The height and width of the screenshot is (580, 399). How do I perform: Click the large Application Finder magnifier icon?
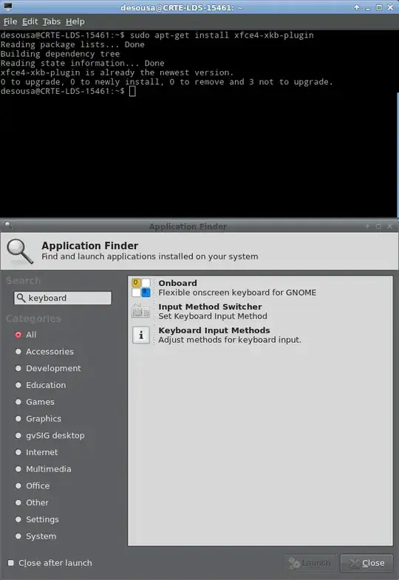pyautogui.click(x=20, y=251)
